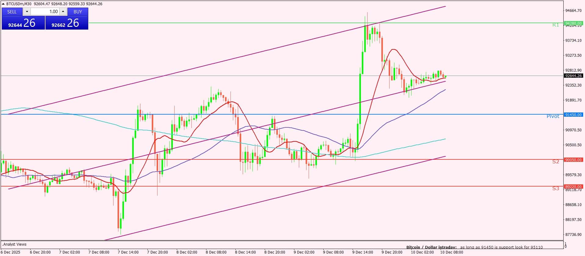Viewport: 585px width, 256px height.
Task: Click the SELL button in one-click trading panel
Action: point(12,12)
